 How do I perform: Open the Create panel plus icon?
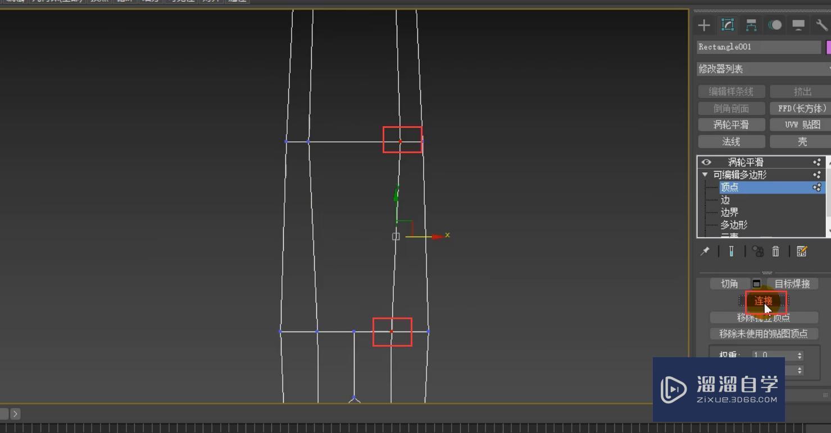[x=703, y=25]
